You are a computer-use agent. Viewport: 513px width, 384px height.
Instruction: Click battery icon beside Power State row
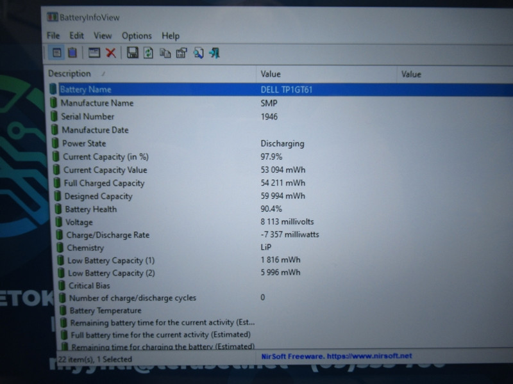(55, 143)
